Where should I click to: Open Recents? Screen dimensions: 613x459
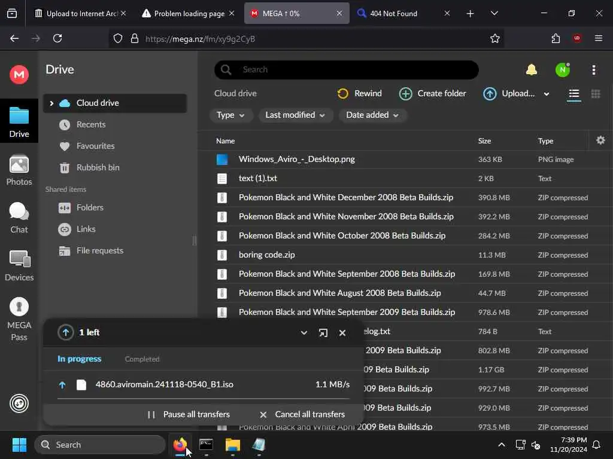(91, 124)
